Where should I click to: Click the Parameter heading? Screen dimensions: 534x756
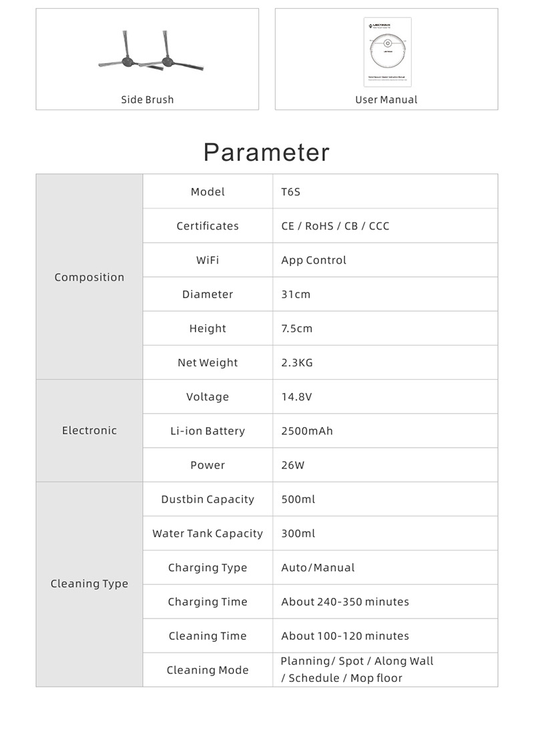coord(266,152)
